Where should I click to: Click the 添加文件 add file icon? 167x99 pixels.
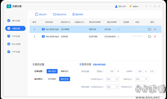36,15
